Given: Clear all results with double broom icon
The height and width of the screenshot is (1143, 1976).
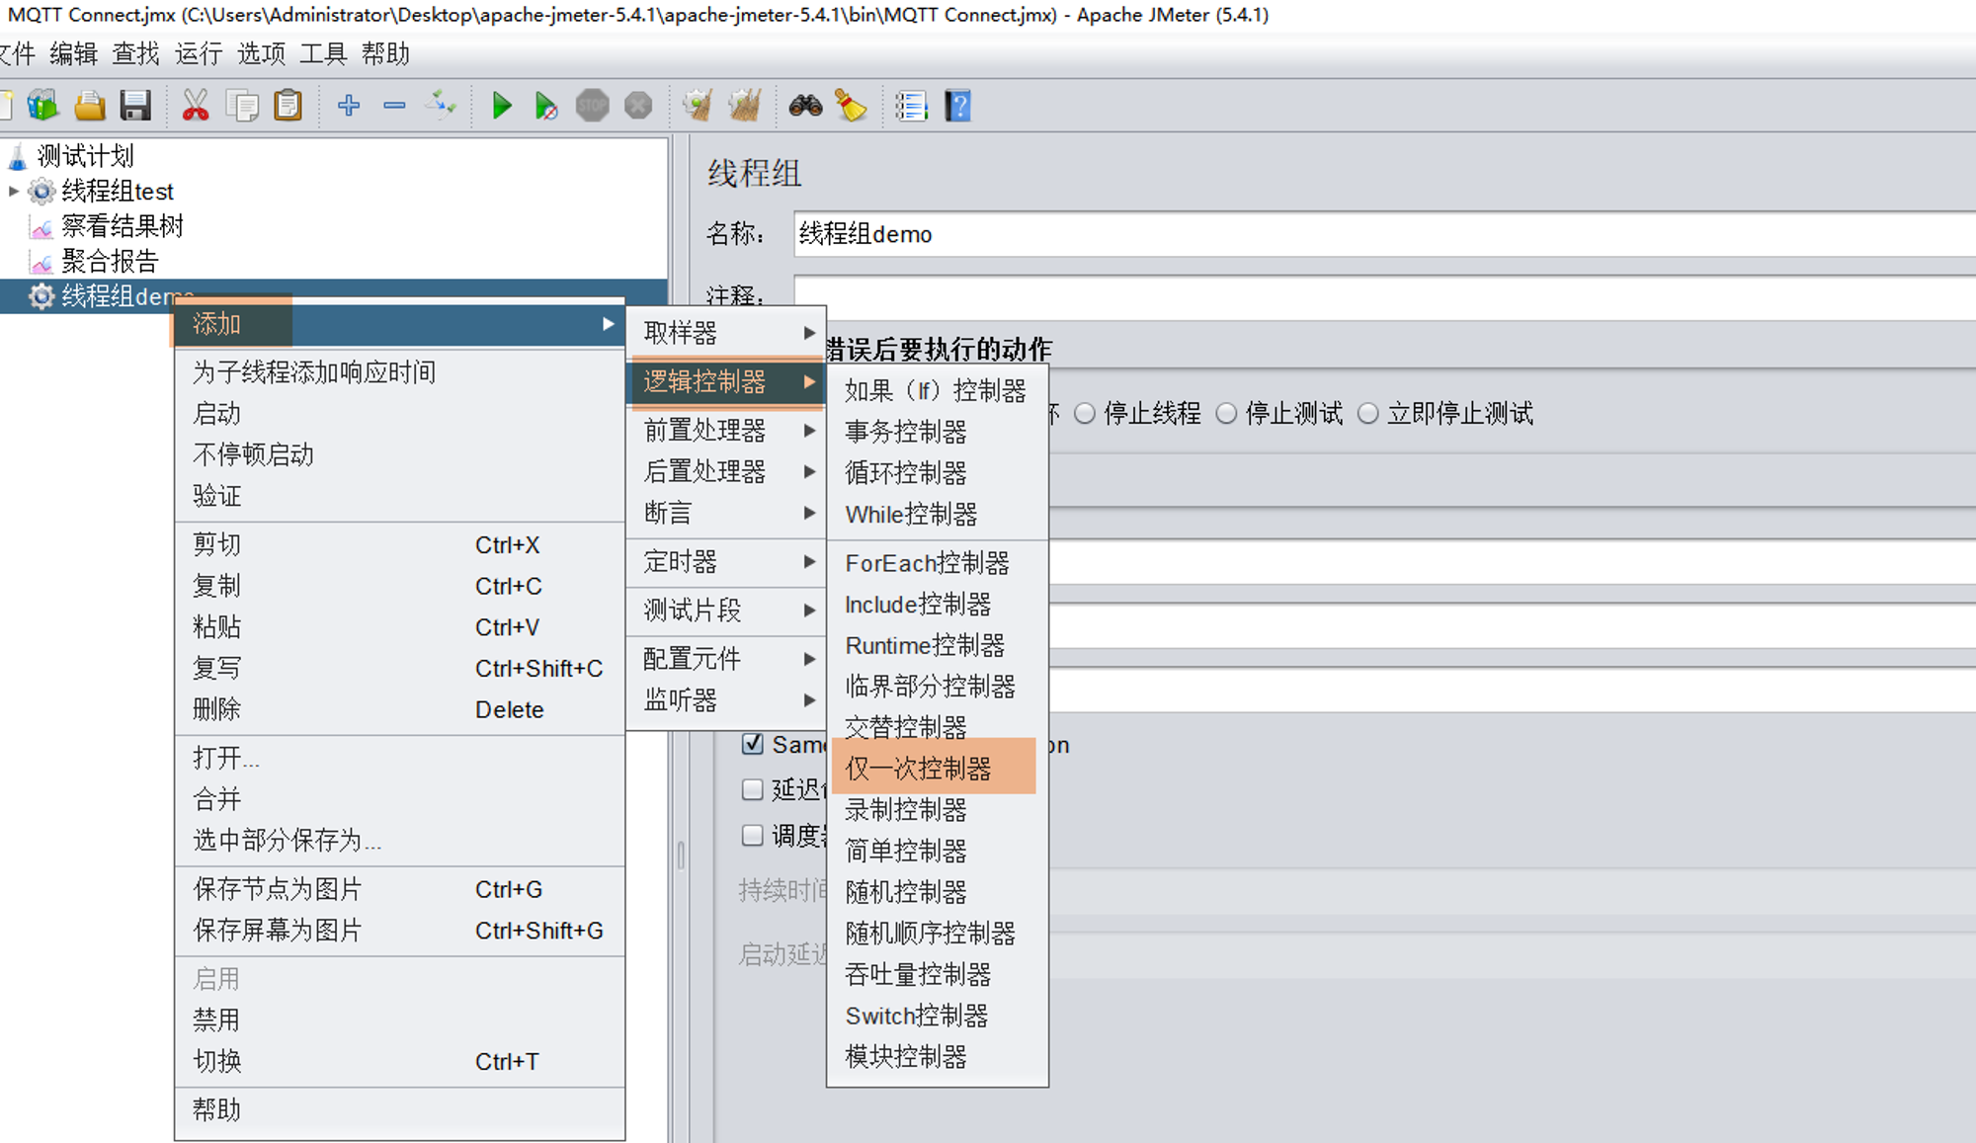Looking at the screenshot, I should (x=745, y=105).
